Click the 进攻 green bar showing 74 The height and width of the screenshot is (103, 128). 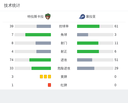click(x=40, y=60)
